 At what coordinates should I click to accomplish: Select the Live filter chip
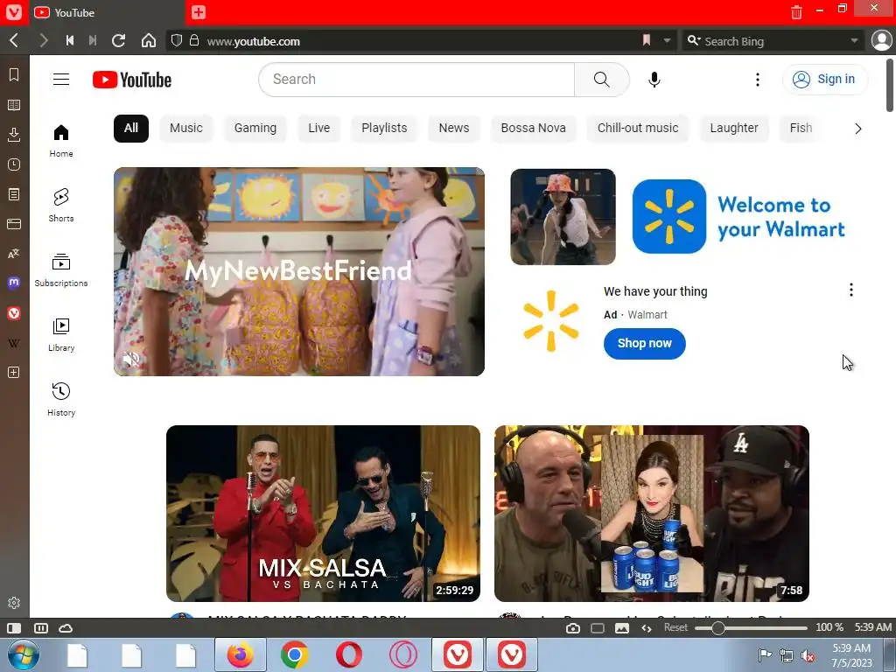[318, 128]
